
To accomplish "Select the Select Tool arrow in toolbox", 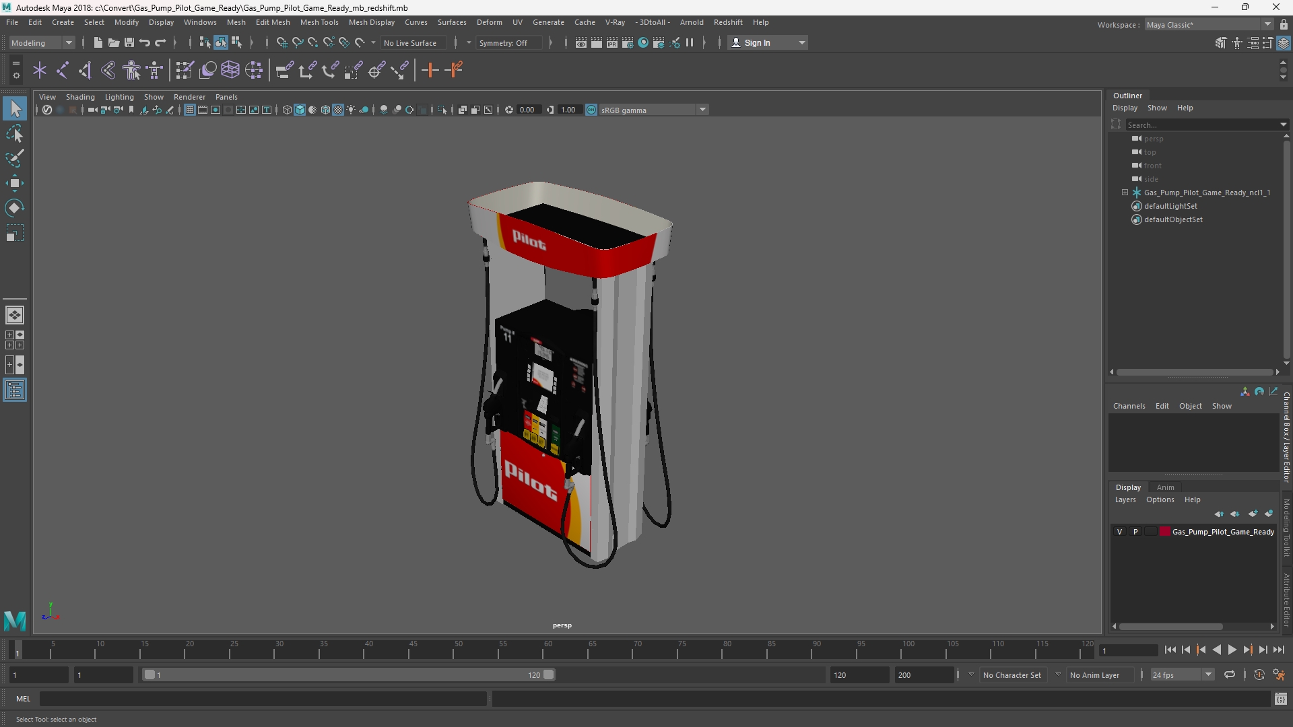I will [x=15, y=108].
